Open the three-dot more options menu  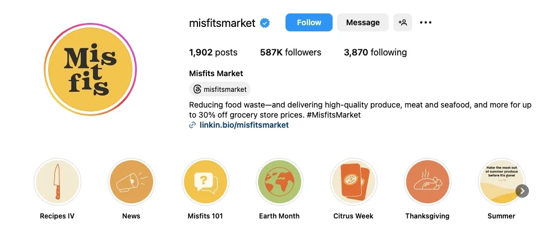point(426,22)
